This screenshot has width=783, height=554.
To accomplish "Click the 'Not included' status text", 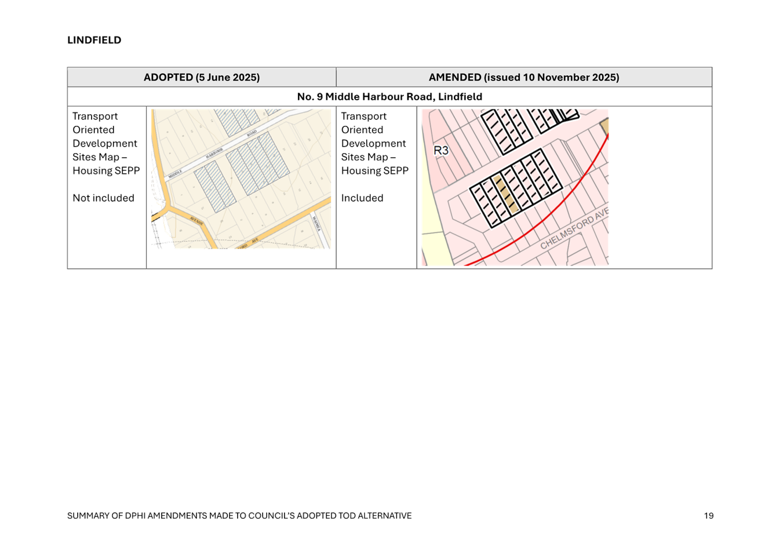I will tap(103, 198).
